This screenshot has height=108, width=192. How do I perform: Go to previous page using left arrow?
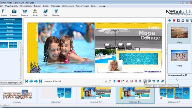[31, 81]
